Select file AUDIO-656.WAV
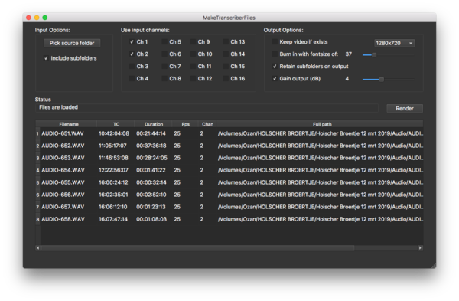The height and width of the screenshot is (301, 459). [x=63, y=195]
